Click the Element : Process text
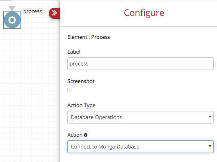The height and width of the screenshot is (162, 217). (89, 37)
